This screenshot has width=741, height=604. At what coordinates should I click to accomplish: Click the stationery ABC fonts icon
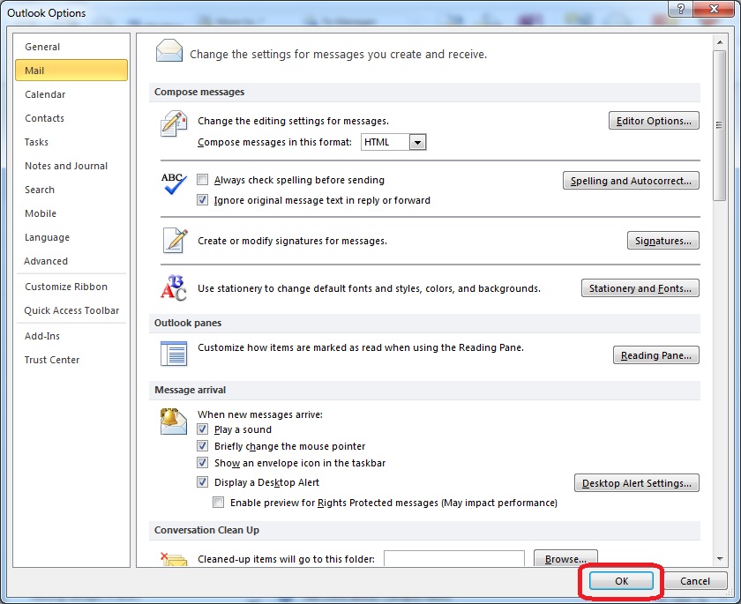(x=174, y=287)
